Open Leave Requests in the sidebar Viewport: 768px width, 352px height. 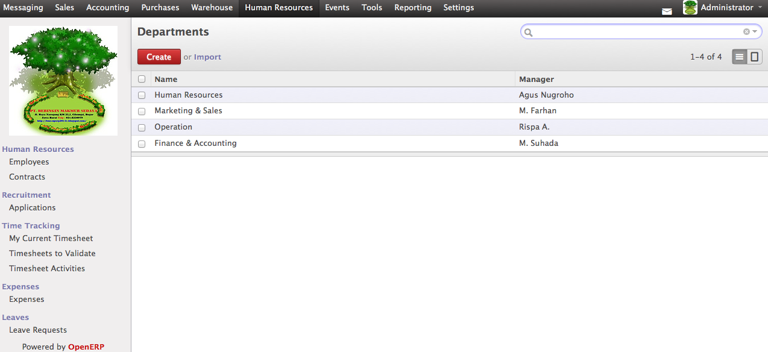pyautogui.click(x=38, y=330)
